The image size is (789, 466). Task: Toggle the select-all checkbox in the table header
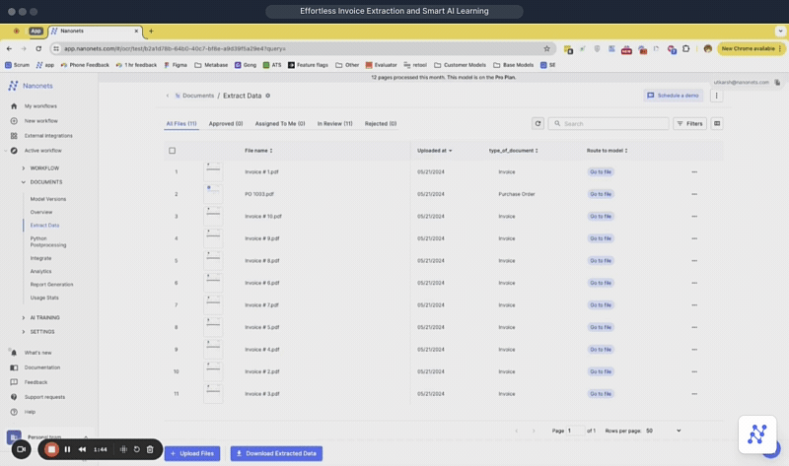[x=173, y=151]
